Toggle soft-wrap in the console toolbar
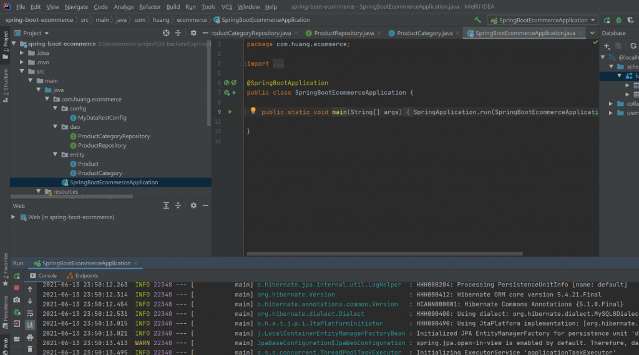 [29, 313]
